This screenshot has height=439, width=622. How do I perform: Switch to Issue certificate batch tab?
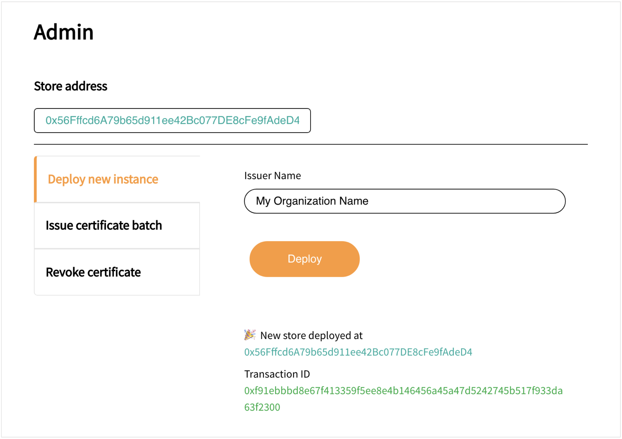point(104,225)
